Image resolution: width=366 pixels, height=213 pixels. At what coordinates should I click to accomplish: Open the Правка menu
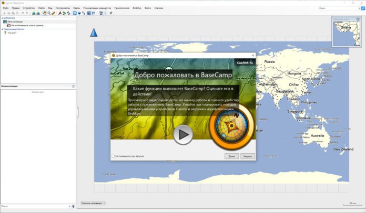click(x=16, y=8)
